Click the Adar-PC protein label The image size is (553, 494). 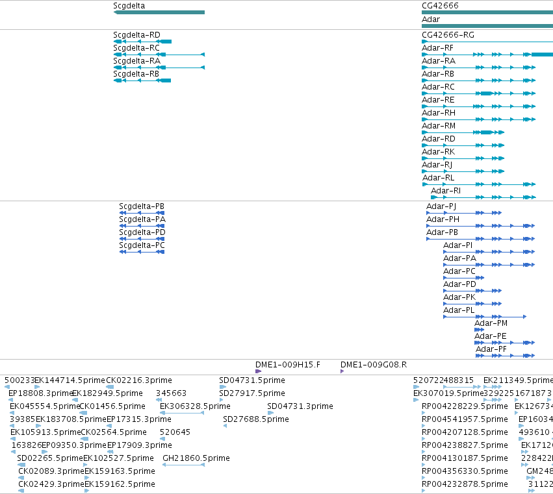tap(459, 271)
